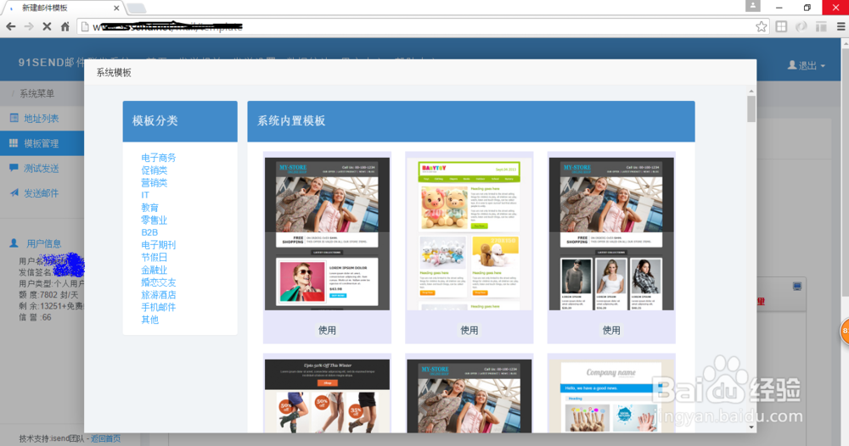Click the 模板管理 grid icon
The image size is (849, 446).
pyautogui.click(x=14, y=142)
